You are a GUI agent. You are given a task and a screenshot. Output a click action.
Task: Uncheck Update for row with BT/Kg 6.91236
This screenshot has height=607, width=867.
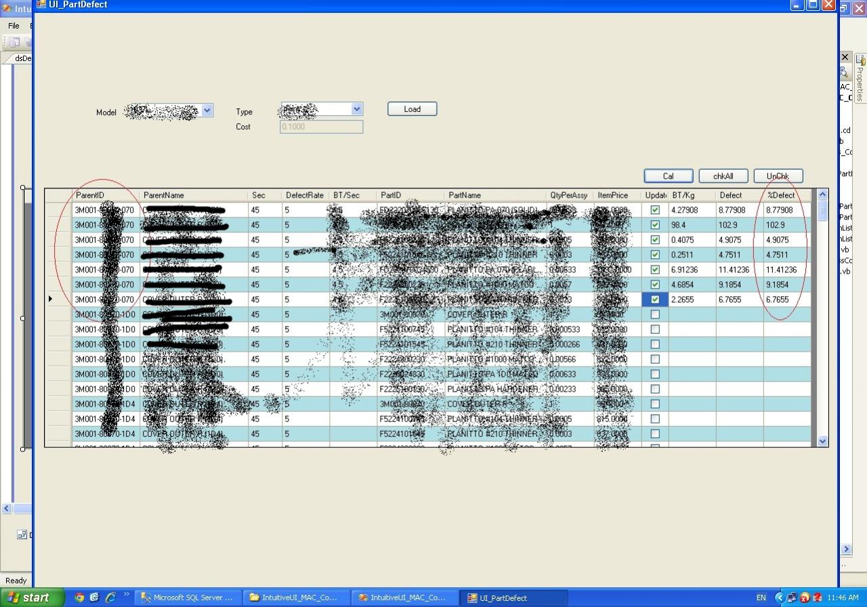(655, 270)
